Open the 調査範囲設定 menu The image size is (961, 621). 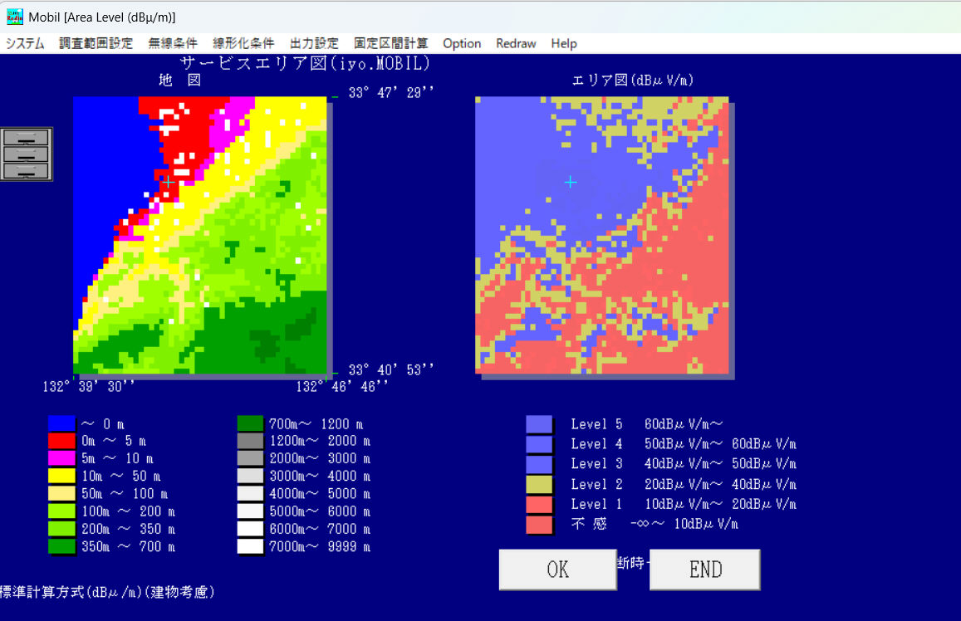[96, 44]
